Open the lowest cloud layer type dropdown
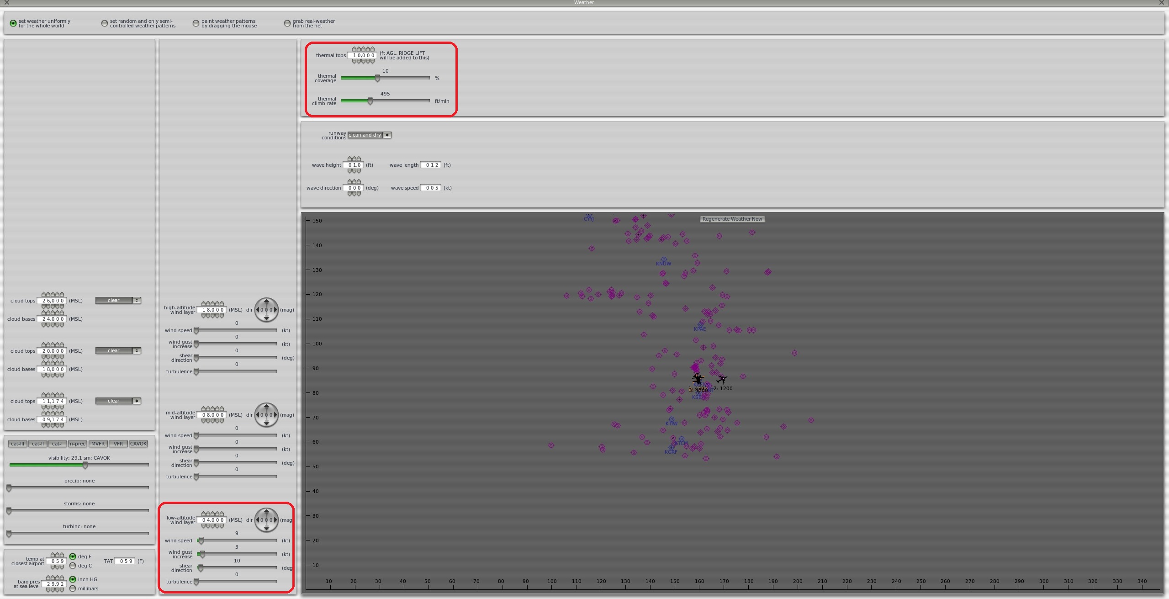Screen dimensions: 1169x599 [x=118, y=401]
